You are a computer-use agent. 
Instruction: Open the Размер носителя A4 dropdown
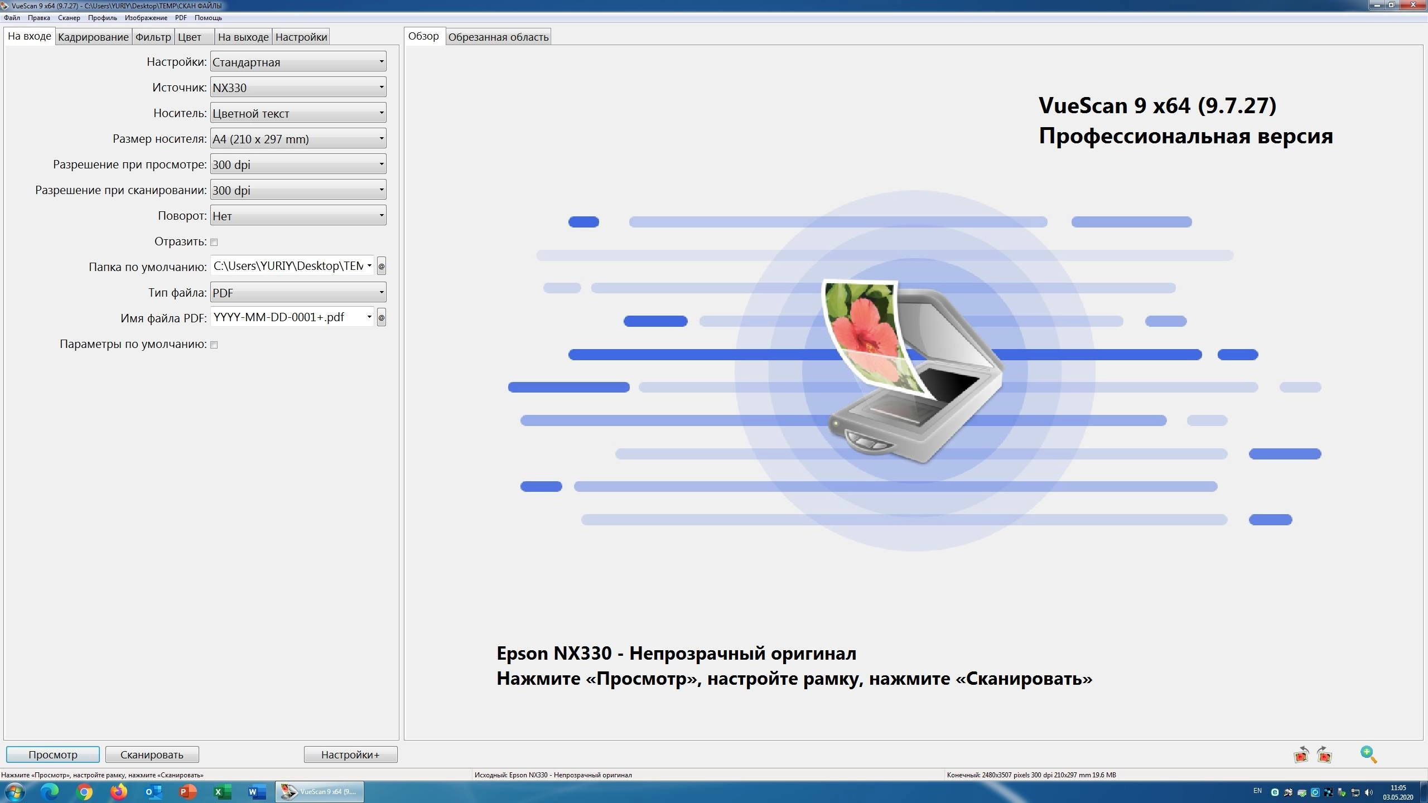298,138
